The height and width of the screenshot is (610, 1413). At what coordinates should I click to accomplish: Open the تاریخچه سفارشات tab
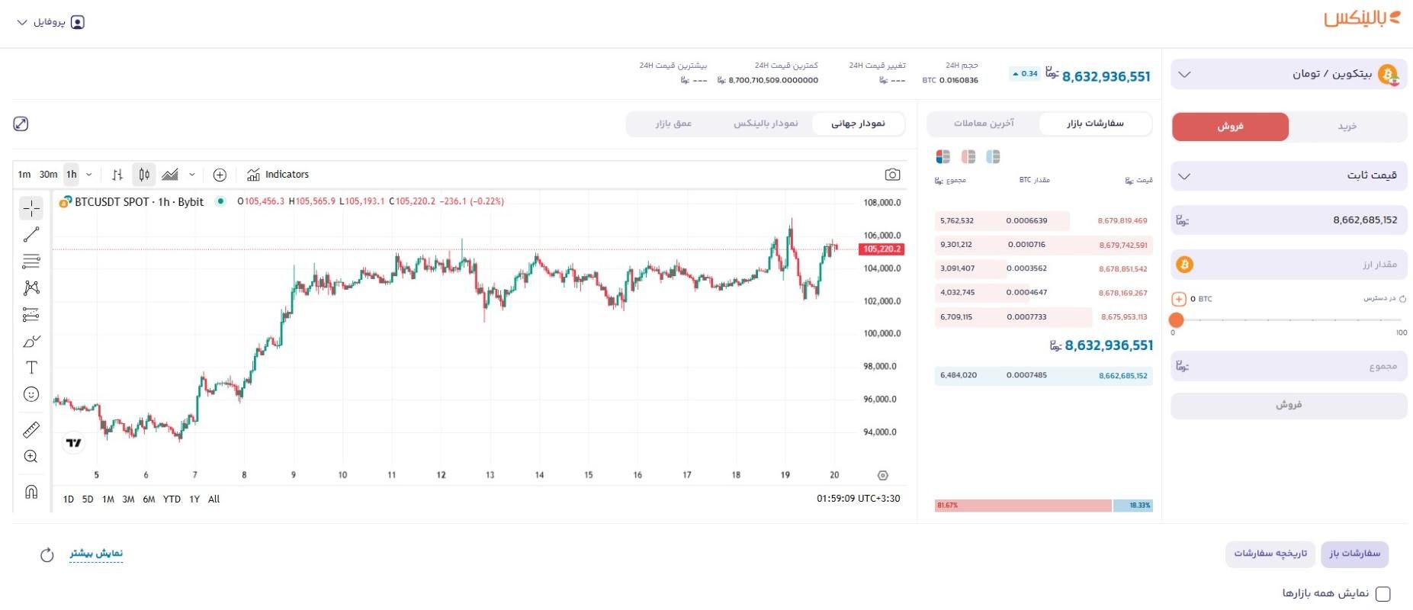tap(1270, 554)
